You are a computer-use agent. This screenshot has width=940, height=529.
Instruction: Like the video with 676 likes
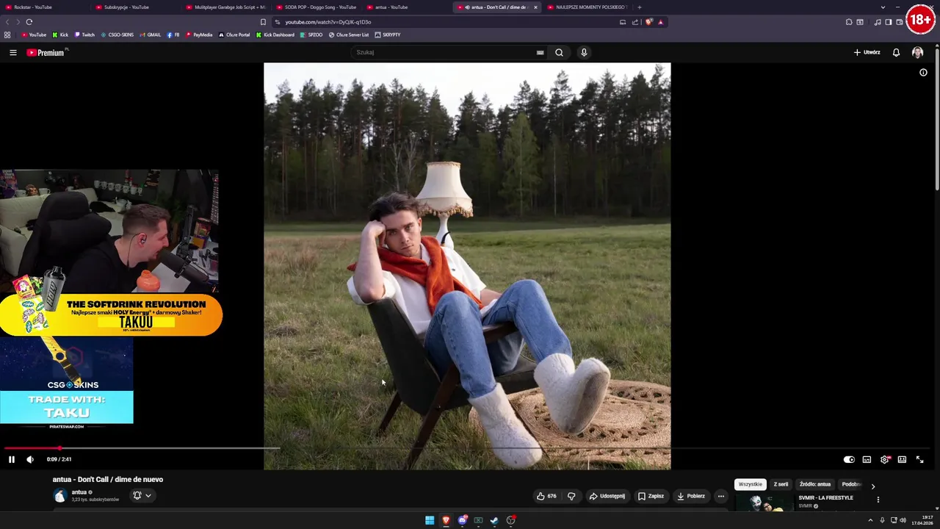[x=547, y=496]
